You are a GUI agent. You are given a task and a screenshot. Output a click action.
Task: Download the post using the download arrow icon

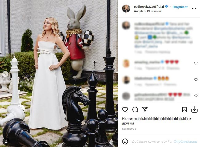pyautogui.click(x=194, y=109)
